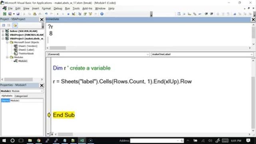Open the Debug menu
The height and width of the screenshot is (144, 256).
click(58, 8)
